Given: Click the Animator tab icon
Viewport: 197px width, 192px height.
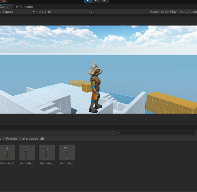Looking at the screenshot, I should point(17,7).
